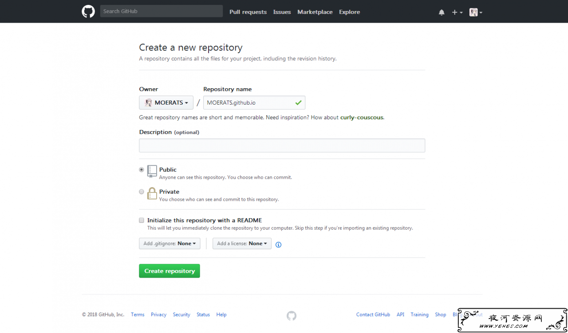Click the license info circle icon
Image resolution: width=568 pixels, height=333 pixels.
[278, 244]
